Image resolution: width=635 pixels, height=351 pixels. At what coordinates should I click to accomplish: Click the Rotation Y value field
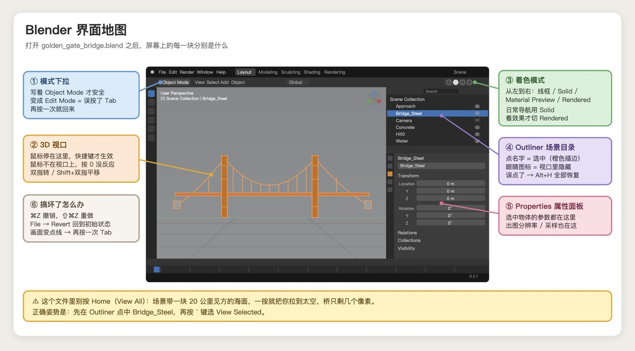click(x=451, y=216)
